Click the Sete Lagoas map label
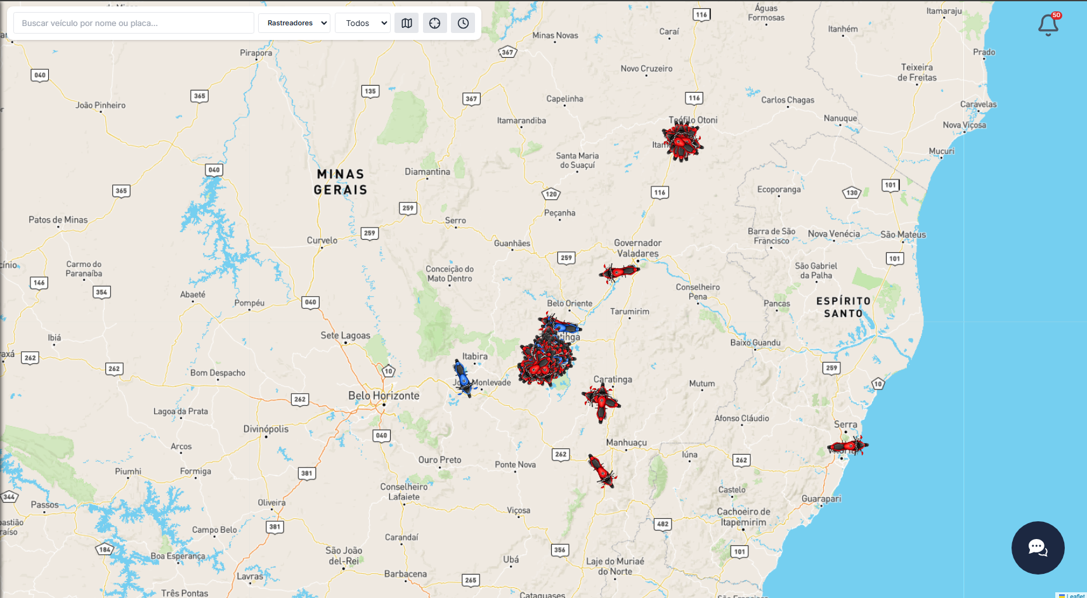This screenshot has height=598, width=1087. click(x=345, y=335)
